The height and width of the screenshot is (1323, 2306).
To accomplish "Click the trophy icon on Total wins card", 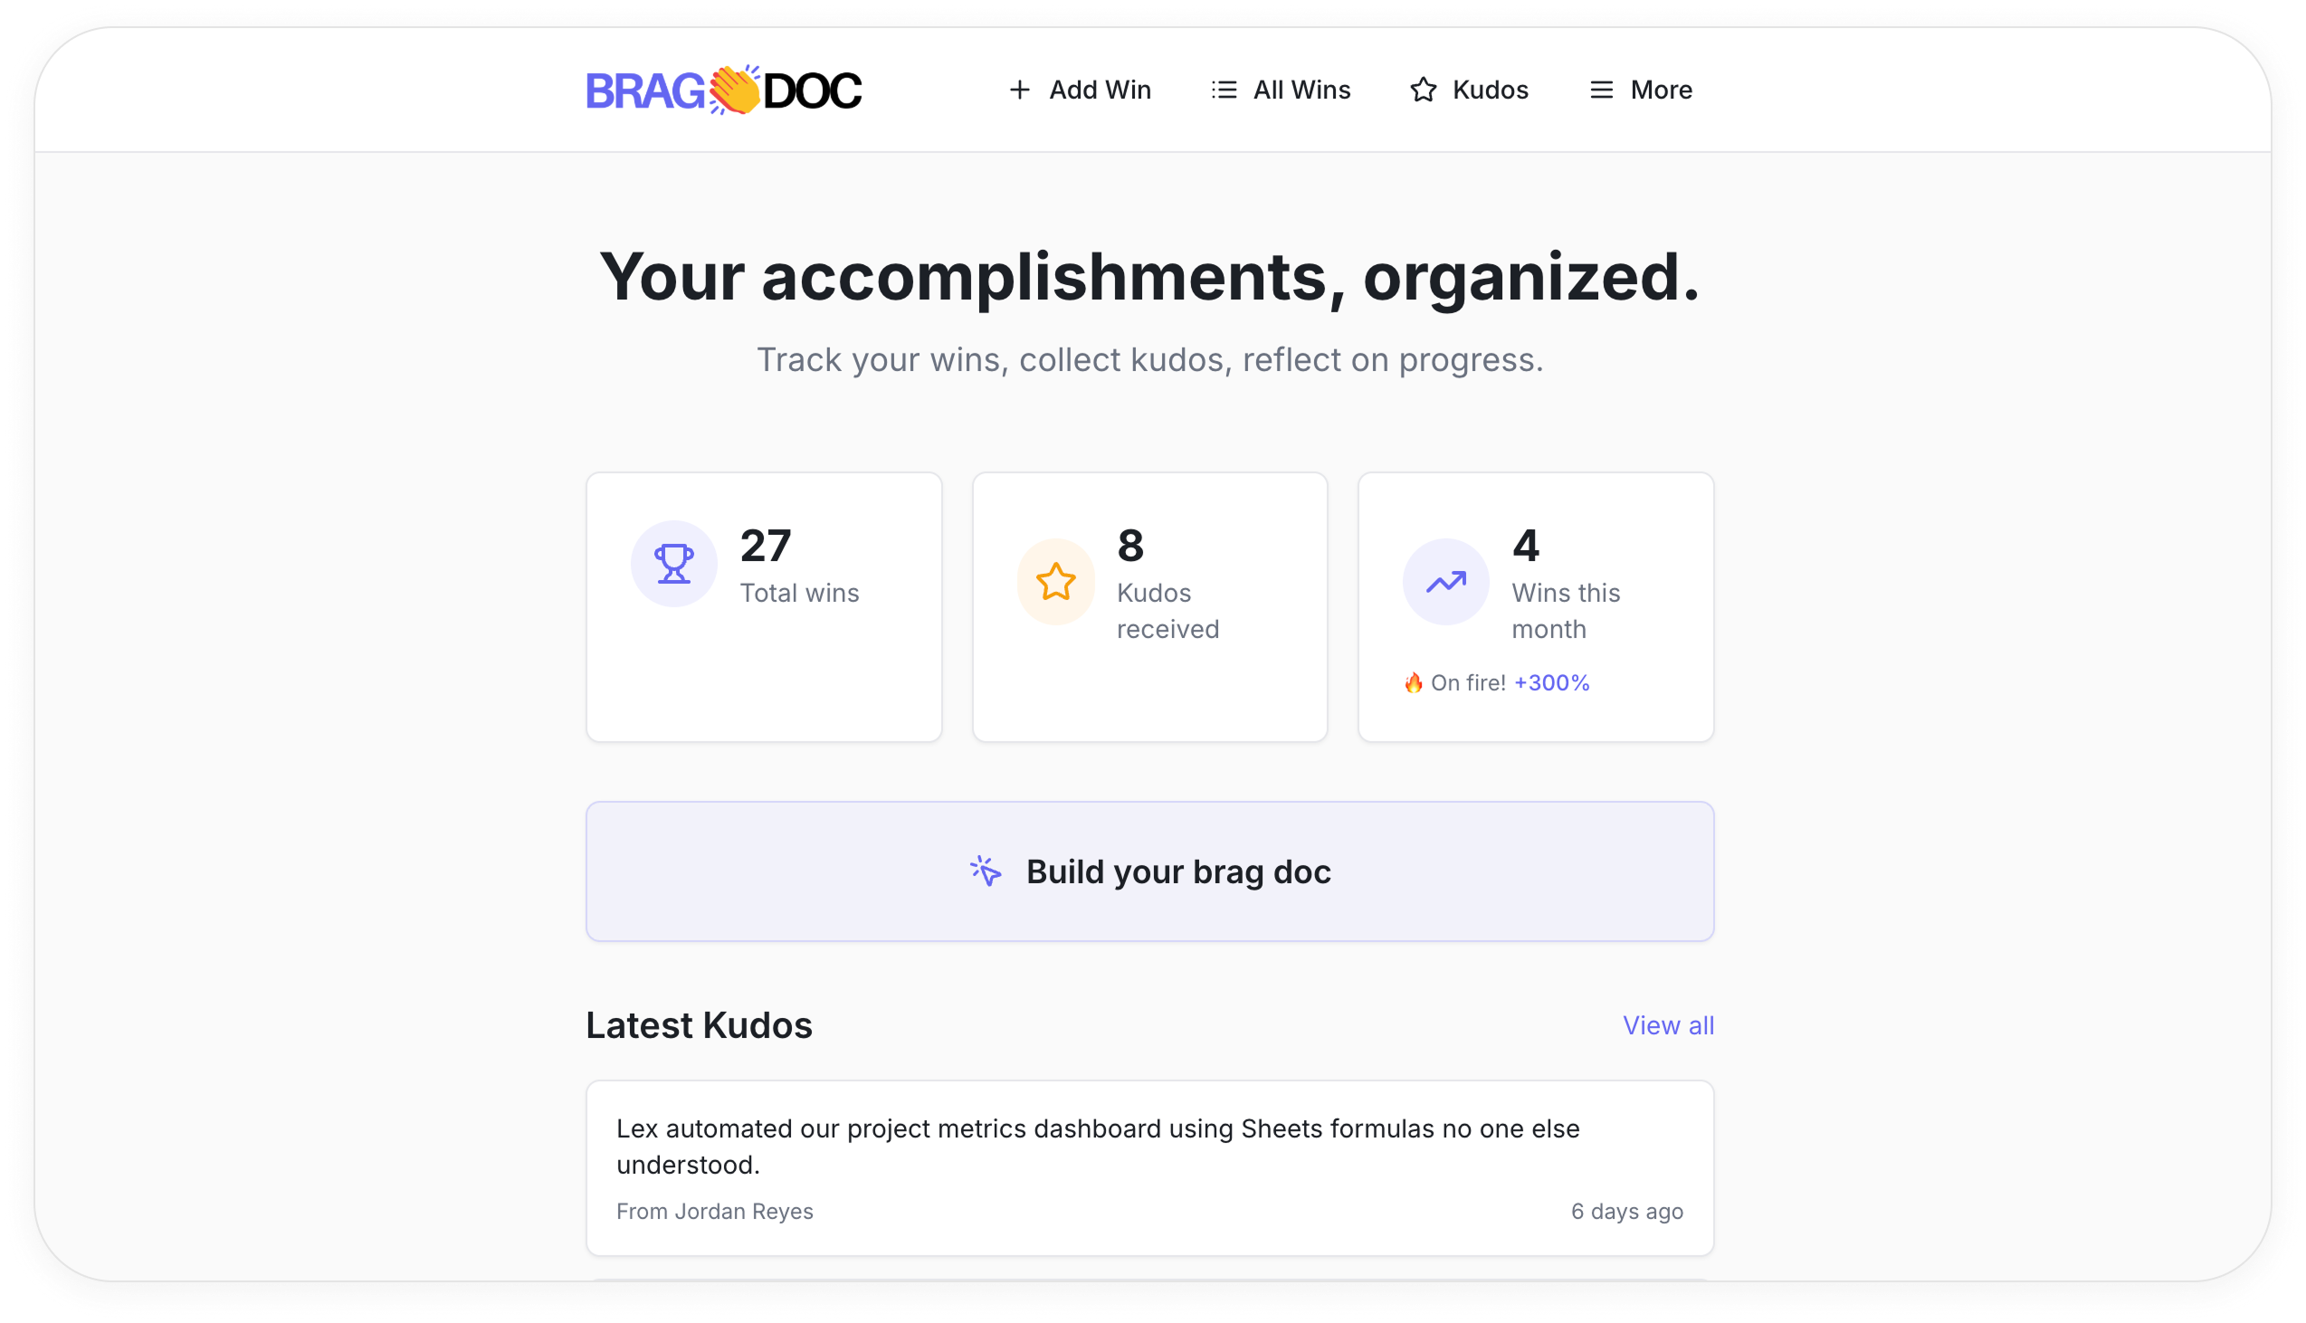I will [x=673, y=564].
